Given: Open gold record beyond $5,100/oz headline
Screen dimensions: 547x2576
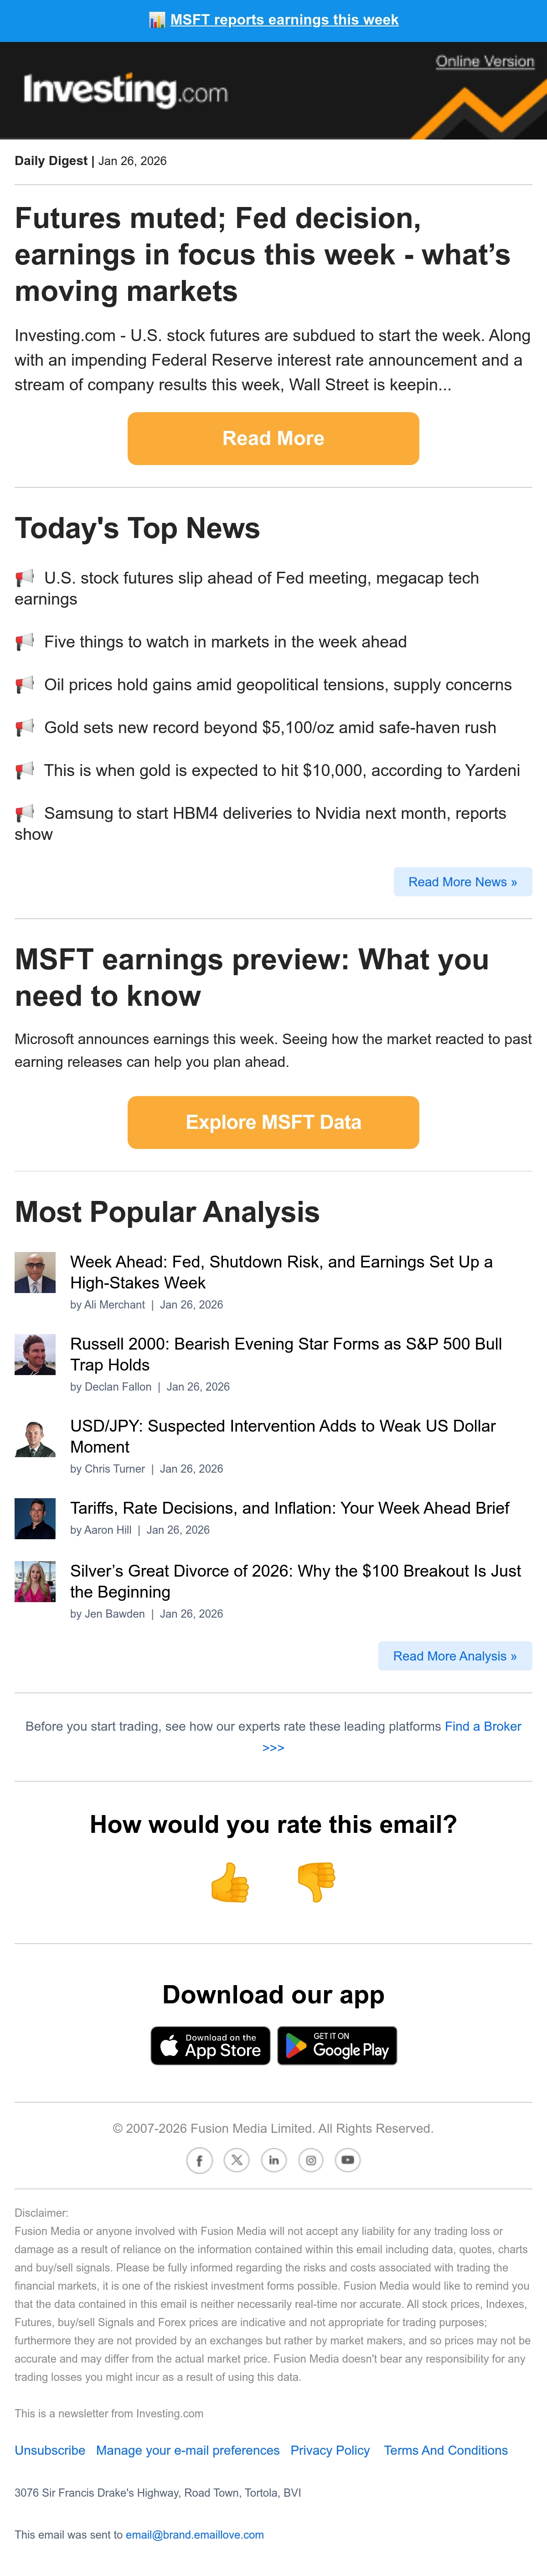Looking at the screenshot, I should click(x=270, y=728).
